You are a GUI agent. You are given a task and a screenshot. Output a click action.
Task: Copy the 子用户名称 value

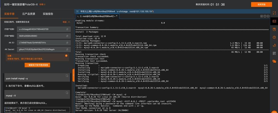point(67,29)
